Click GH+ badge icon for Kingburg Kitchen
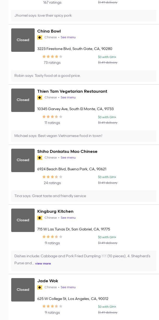Screen dimensions: 159x320 pyautogui.click(x=40, y=218)
